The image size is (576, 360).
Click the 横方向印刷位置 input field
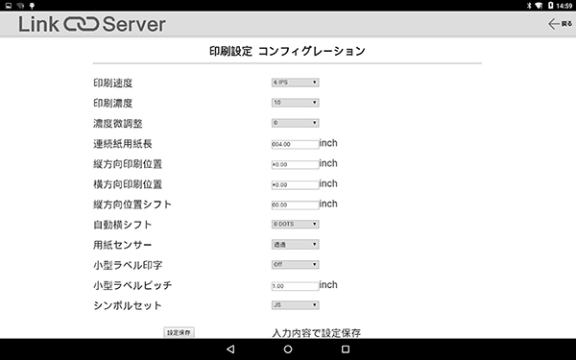coord(296,184)
